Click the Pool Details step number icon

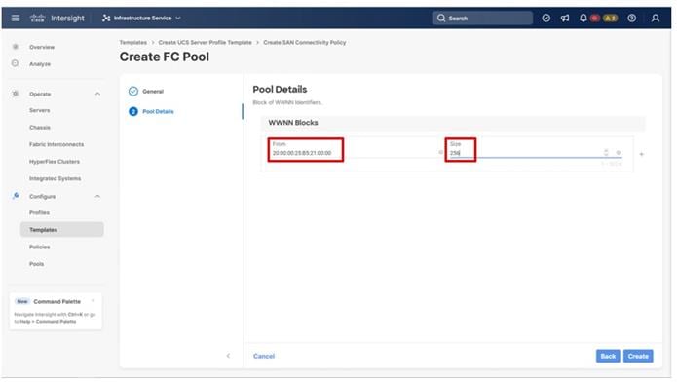click(133, 111)
